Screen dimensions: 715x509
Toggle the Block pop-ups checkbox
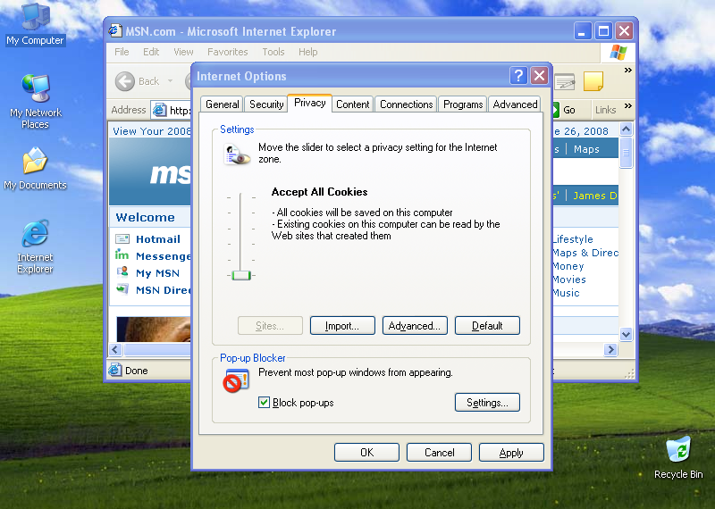264,403
